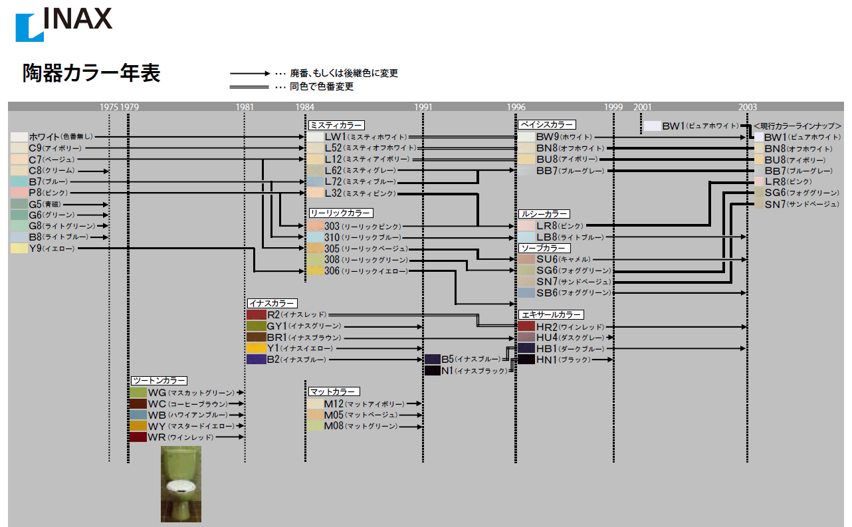
Task: Select the WR ワインレッド swatch
Action: coord(138,437)
